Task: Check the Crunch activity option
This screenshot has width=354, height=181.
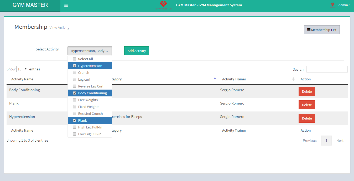Action: coord(75,73)
